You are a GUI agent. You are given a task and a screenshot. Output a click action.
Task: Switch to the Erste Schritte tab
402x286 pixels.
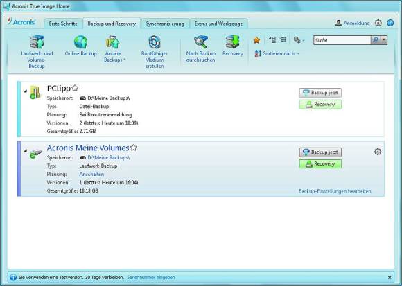pyautogui.click(x=63, y=24)
